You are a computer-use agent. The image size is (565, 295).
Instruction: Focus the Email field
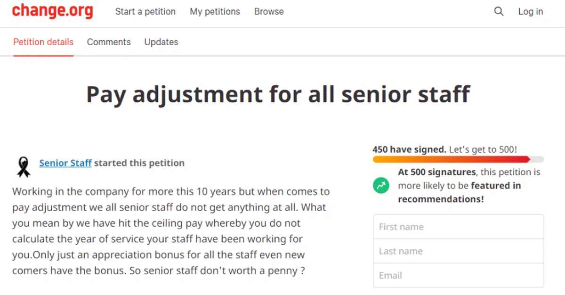click(x=458, y=275)
